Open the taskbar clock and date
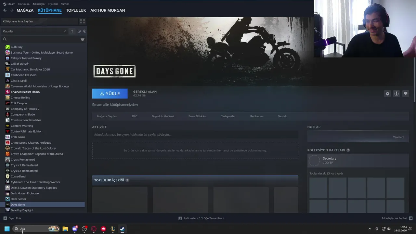This screenshot has height=234, width=416. coord(400,229)
